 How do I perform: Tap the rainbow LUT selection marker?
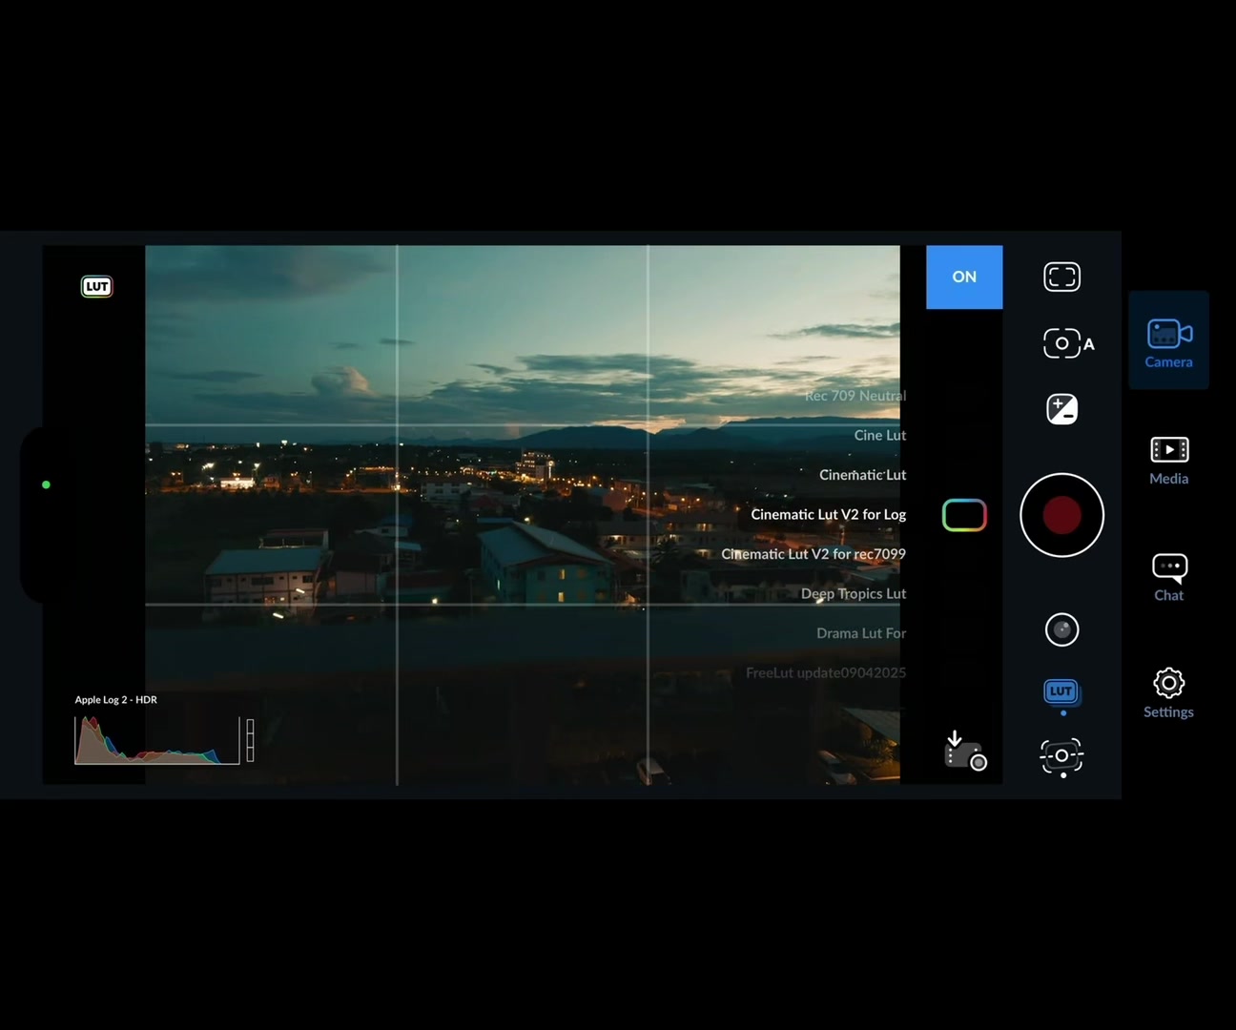tap(964, 515)
